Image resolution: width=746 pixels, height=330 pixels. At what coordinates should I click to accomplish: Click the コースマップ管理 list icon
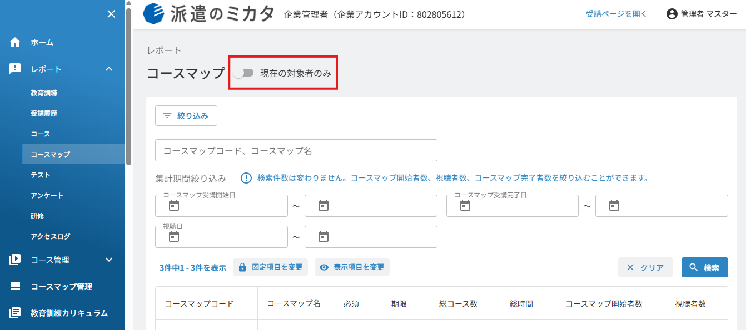point(15,286)
